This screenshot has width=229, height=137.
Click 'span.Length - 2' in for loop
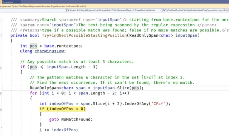click(x=96, y=93)
